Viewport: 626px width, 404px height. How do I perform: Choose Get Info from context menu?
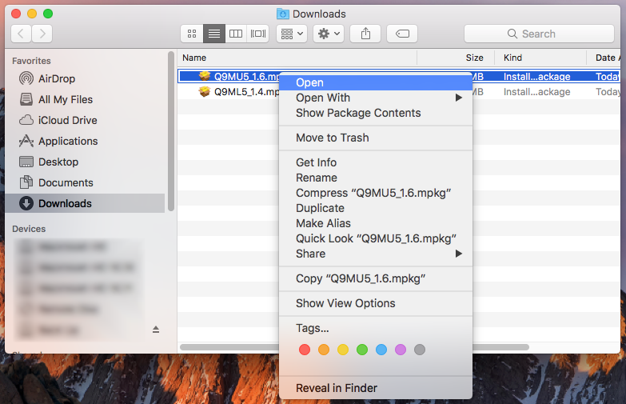coord(376,162)
